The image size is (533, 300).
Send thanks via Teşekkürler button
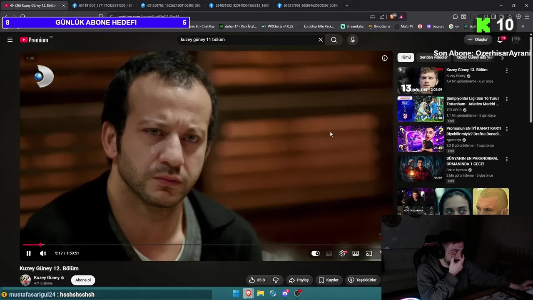coord(362,280)
